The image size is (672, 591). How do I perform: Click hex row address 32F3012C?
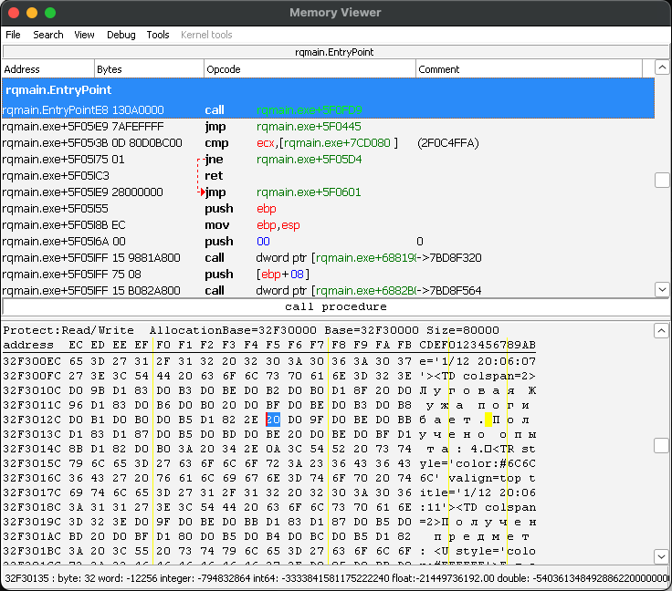[32, 420]
